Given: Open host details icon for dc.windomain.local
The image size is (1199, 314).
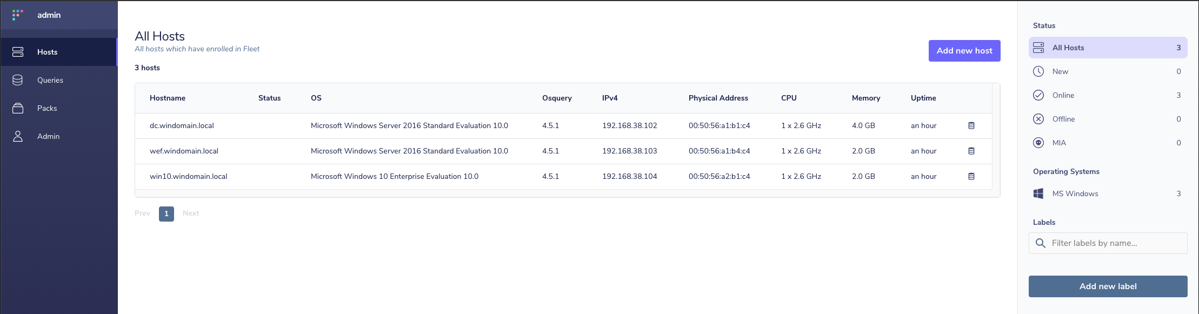Looking at the screenshot, I should (971, 125).
